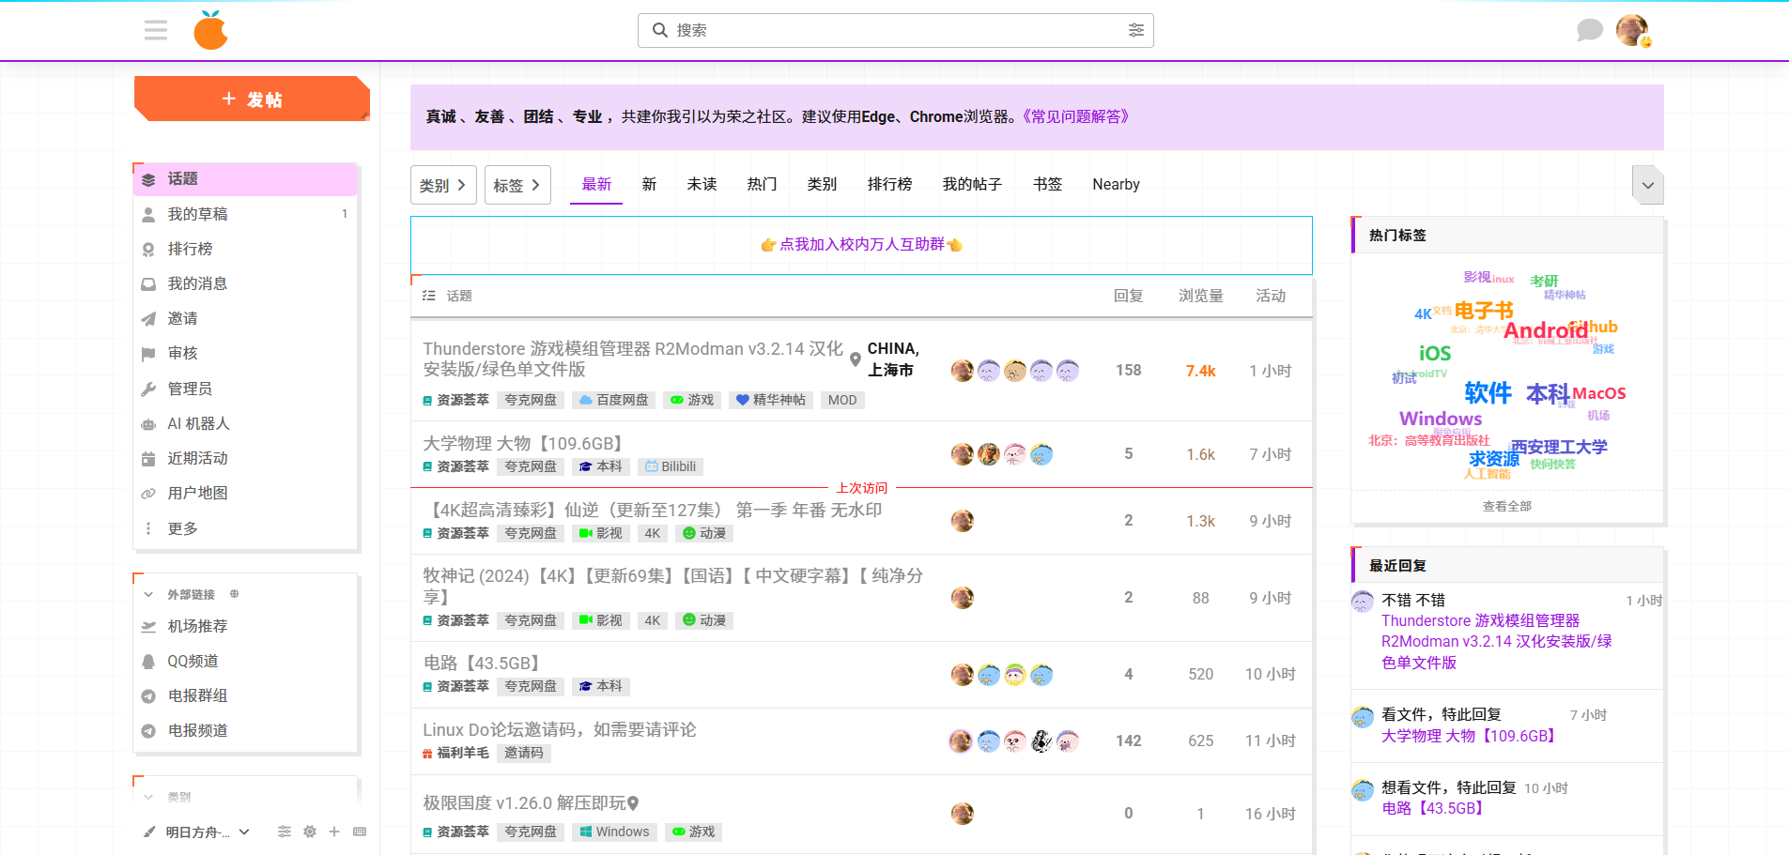Open the chat bubble icon in header
Screen dimensions: 1789x855
[x=1589, y=31]
